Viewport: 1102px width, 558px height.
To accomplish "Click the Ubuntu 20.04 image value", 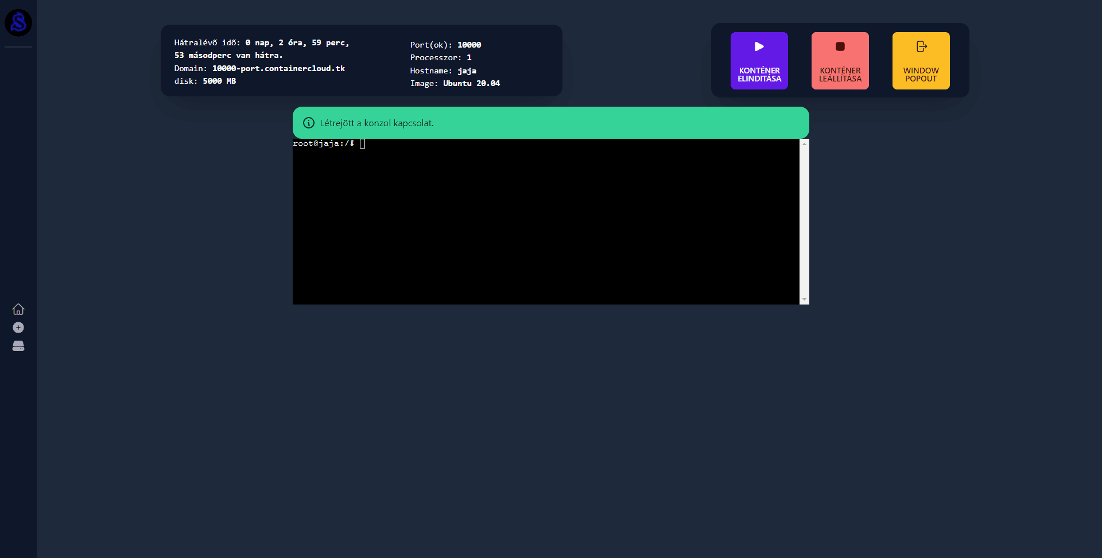I will 471,83.
